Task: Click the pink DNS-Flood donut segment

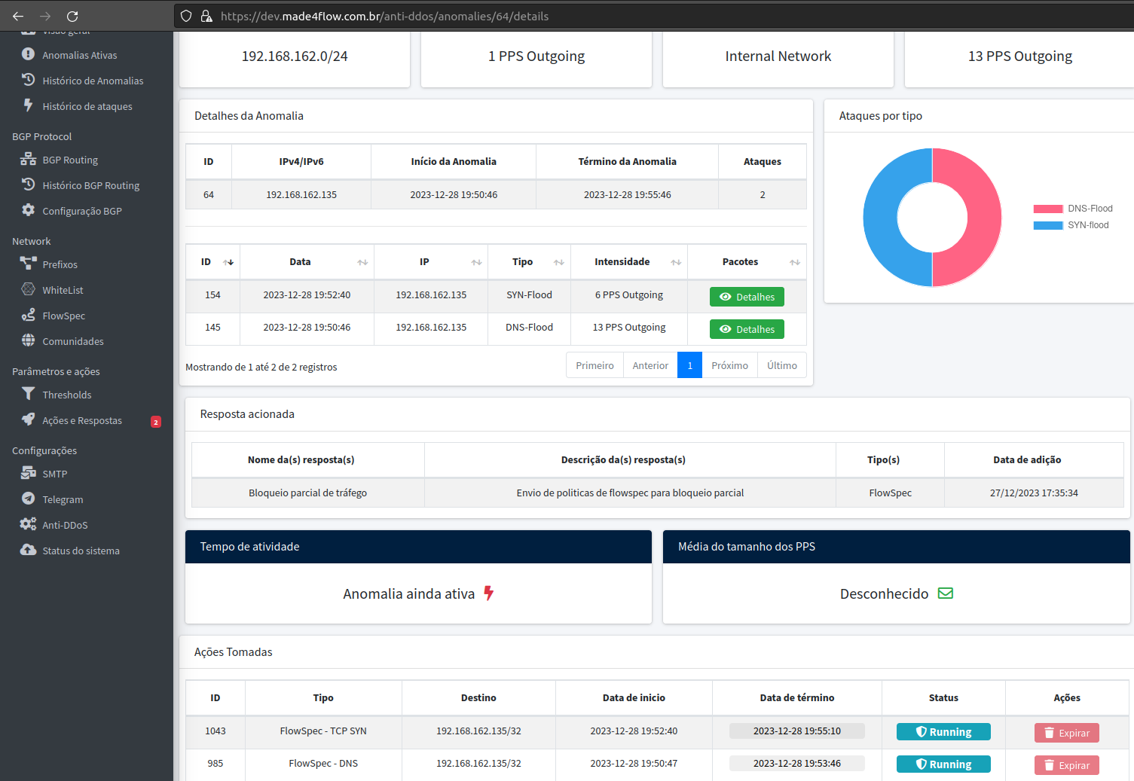Action: click(984, 217)
